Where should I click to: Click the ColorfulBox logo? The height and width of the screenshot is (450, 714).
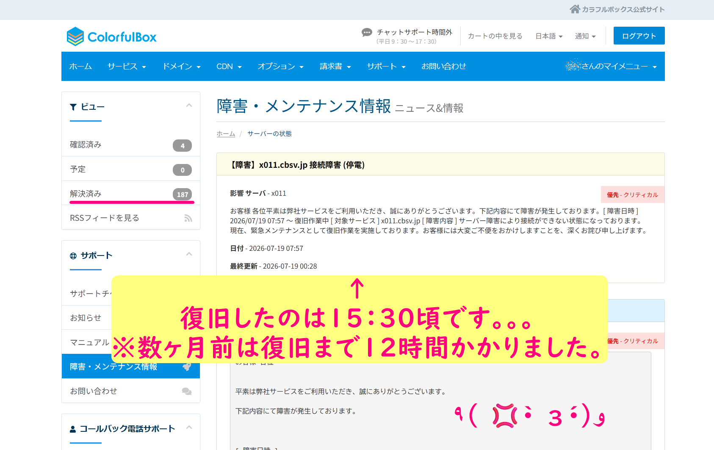pyautogui.click(x=112, y=37)
